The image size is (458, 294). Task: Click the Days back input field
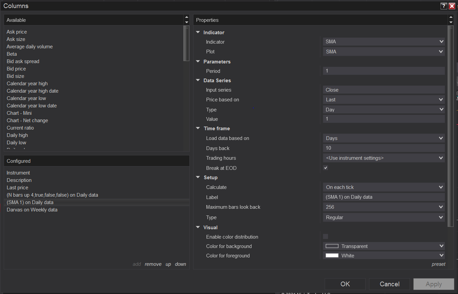click(x=384, y=148)
